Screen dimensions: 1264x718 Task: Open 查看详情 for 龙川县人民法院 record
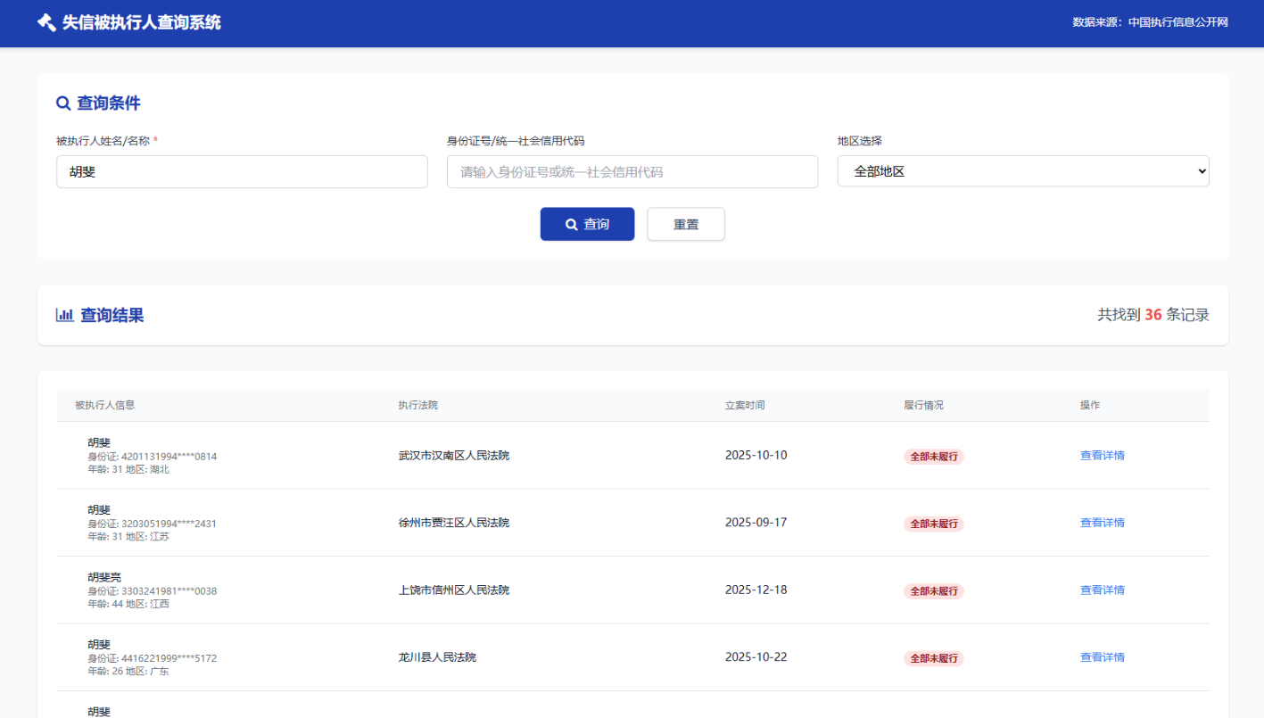1102,657
